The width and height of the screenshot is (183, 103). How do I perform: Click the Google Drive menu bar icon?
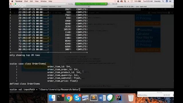(118, 1)
